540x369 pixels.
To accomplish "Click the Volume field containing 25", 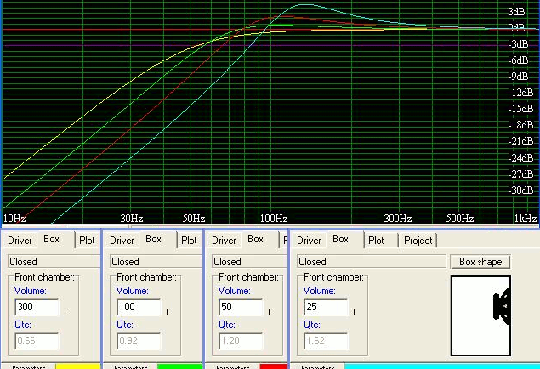I will (326, 307).
